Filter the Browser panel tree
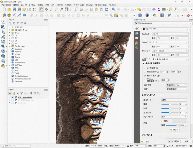193x148 pixels. coord(18,23)
